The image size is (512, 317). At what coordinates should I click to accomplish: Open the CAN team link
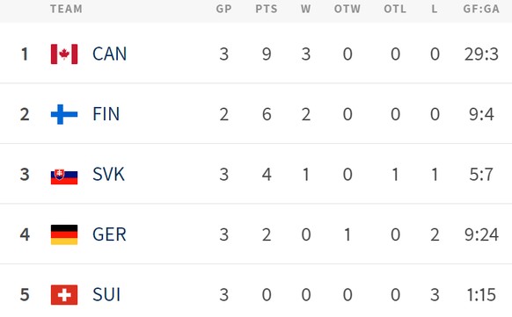[x=109, y=54]
